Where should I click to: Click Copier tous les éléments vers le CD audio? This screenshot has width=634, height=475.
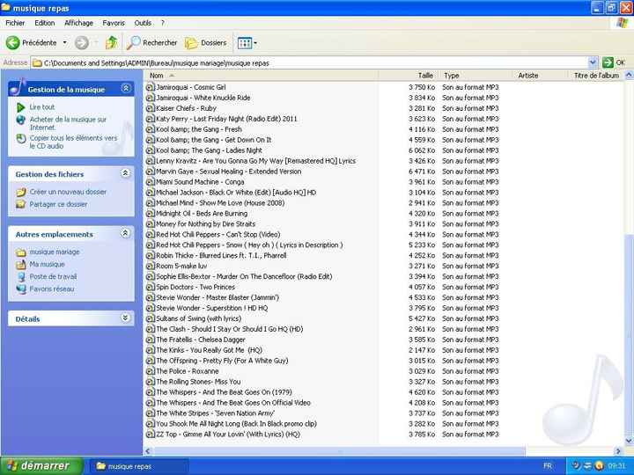pyautogui.click(x=73, y=142)
